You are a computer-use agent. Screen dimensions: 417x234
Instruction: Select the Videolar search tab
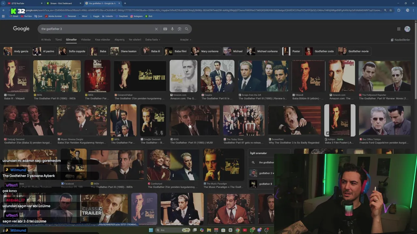[86, 40]
